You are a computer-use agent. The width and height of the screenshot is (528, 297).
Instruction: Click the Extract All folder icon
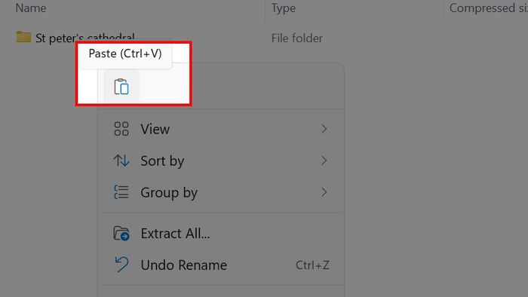pos(121,234)
